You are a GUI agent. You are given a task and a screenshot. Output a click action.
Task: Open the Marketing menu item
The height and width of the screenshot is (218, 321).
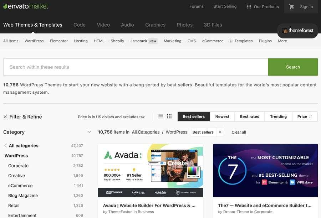(173, 41)
